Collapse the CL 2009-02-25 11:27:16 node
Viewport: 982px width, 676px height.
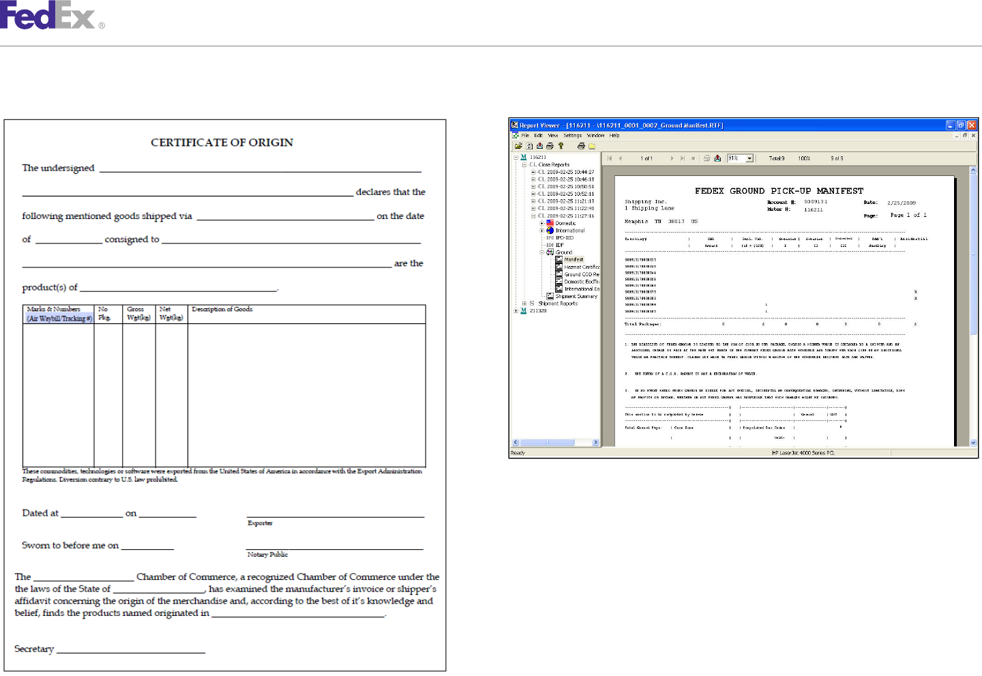tap(533, 216)
